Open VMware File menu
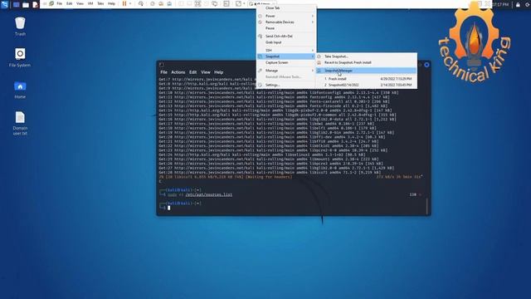Viewport: 531px width, 299px height. click(59, 3)
